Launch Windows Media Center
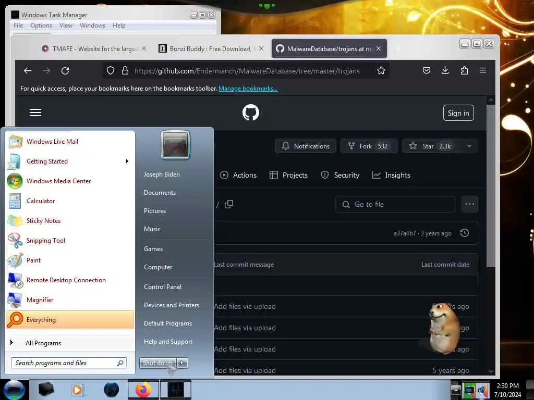The height and width of the screenshot is (400, 534). coord(70,181)
